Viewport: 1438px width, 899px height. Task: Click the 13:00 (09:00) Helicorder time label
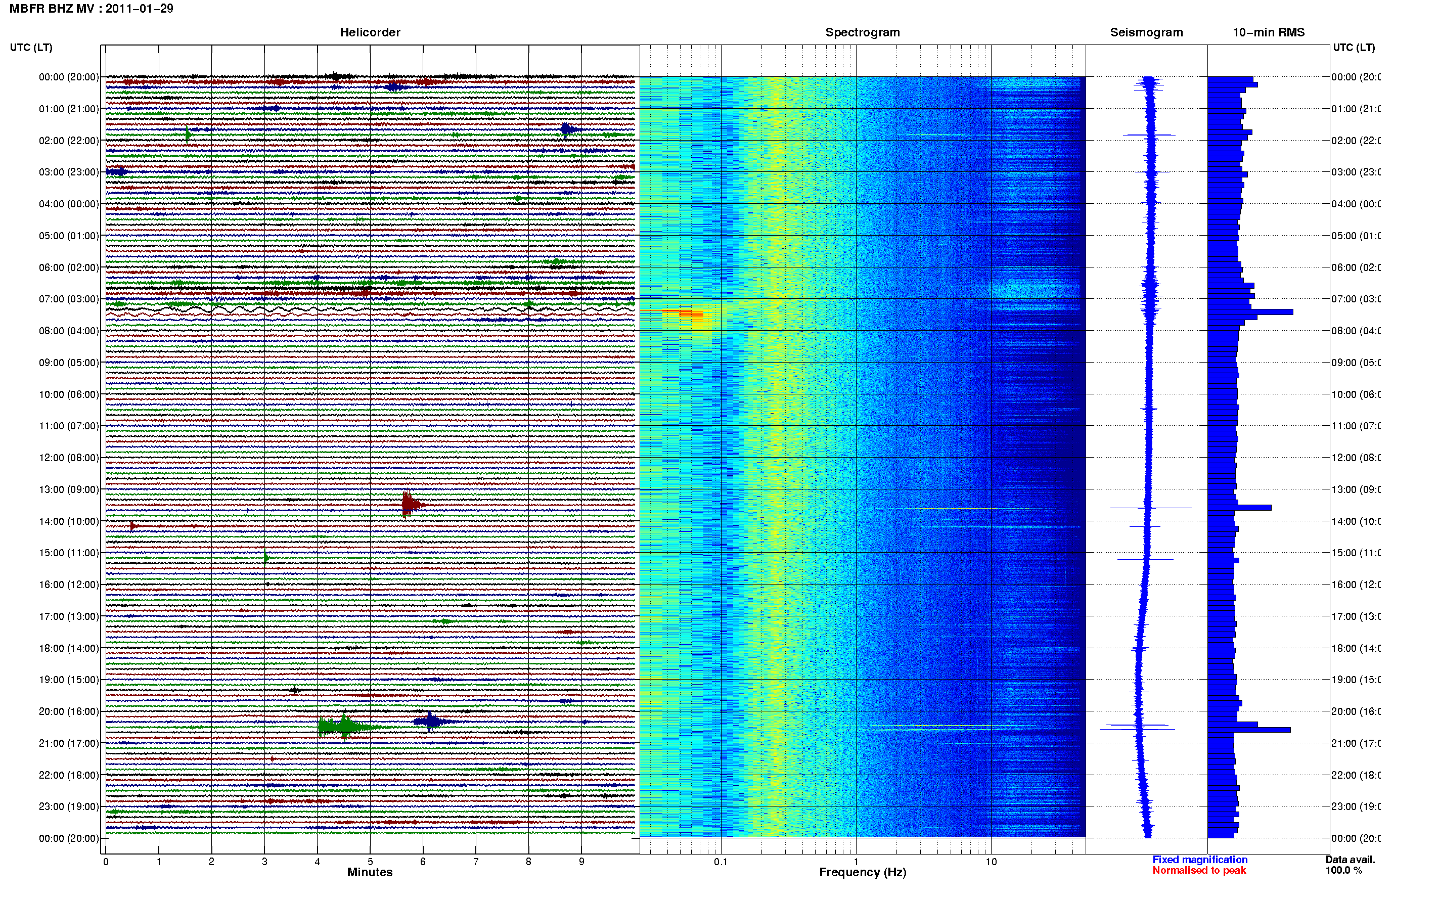(69, 489)
